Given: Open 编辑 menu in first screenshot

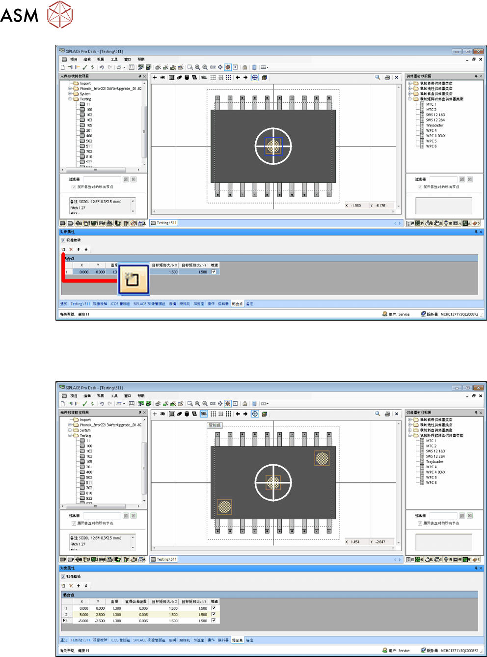Looking at the screenshot, I should [87, 60].
